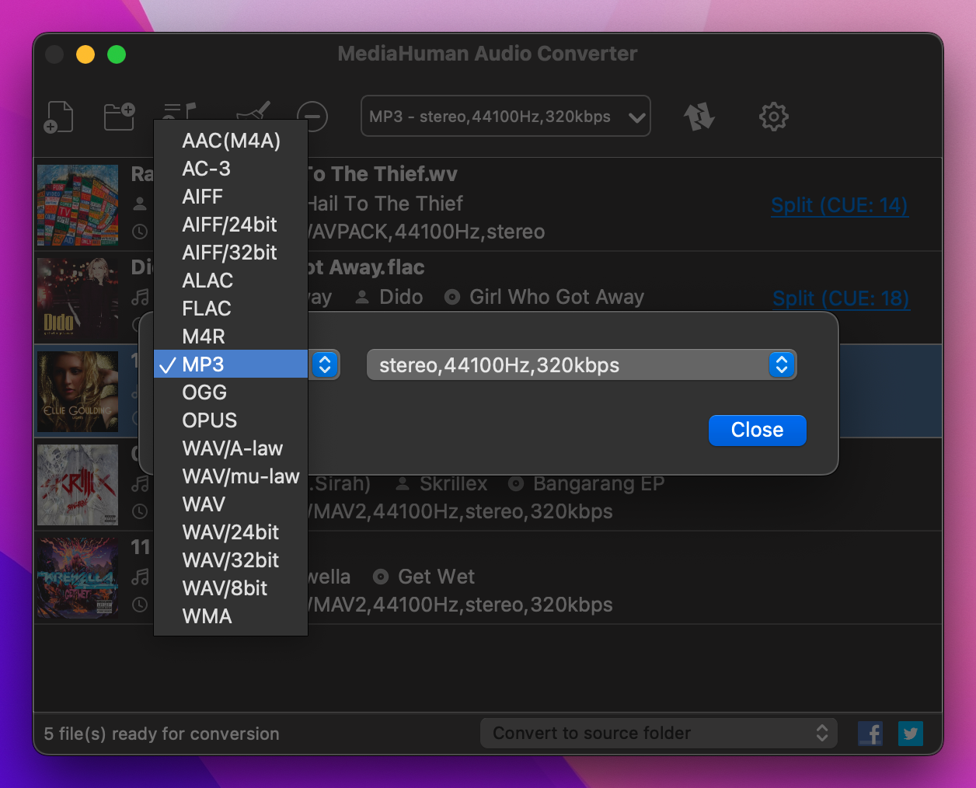
Task: Open the Convert to source folder dropdown
Action: (658, 734)
